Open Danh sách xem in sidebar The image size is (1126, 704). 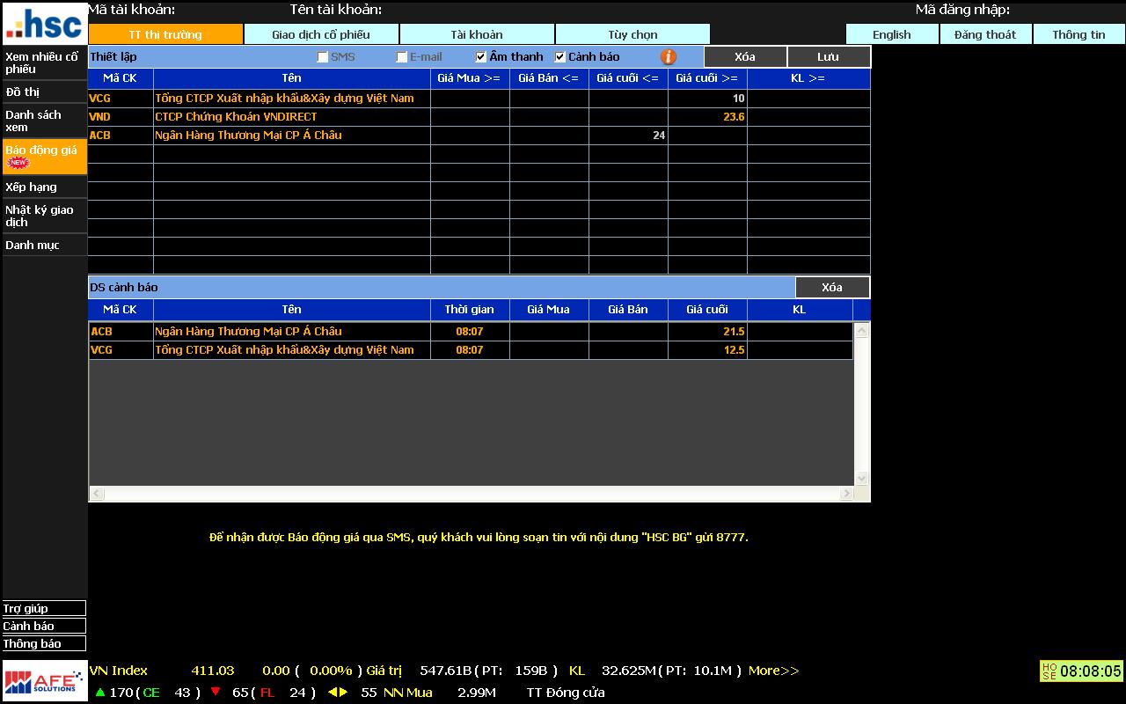point(44,121)
